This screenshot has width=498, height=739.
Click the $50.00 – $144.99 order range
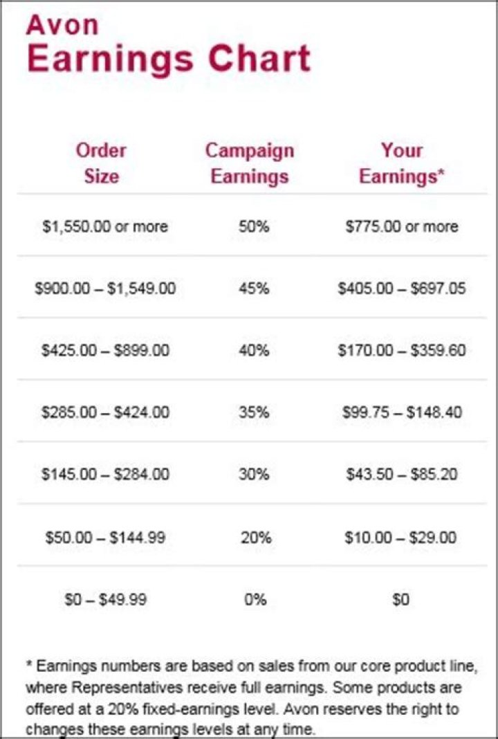105,537
